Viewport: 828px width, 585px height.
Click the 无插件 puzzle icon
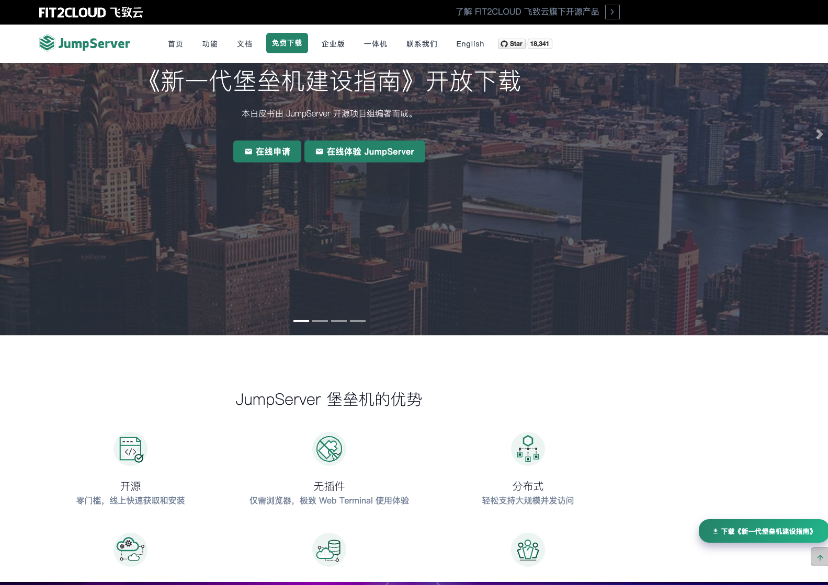click(x=329, y=449)
